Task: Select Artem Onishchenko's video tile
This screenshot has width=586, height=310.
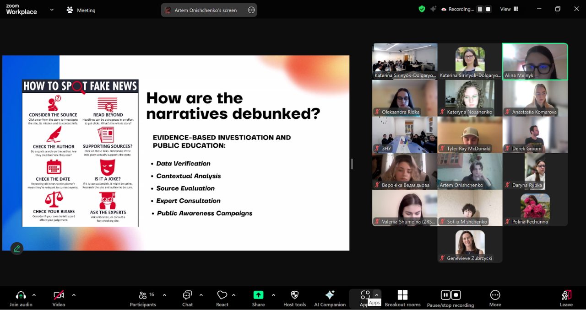Action: (470, 171)
